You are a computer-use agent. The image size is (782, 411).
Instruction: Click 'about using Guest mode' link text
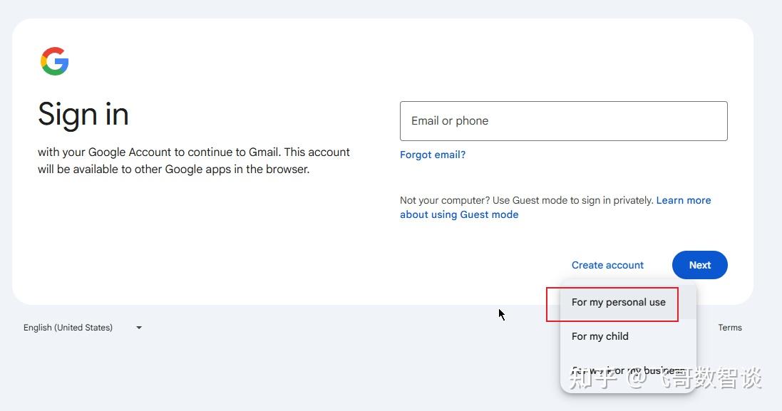[x=458, y=214]
